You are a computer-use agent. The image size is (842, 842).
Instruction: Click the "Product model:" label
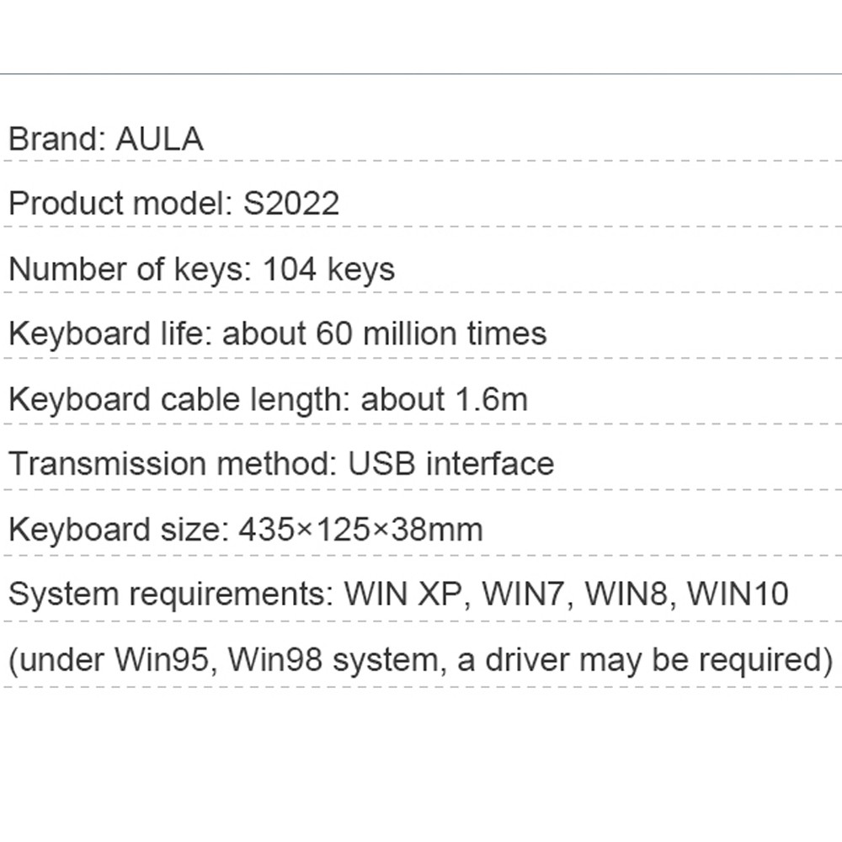point(120,204)
